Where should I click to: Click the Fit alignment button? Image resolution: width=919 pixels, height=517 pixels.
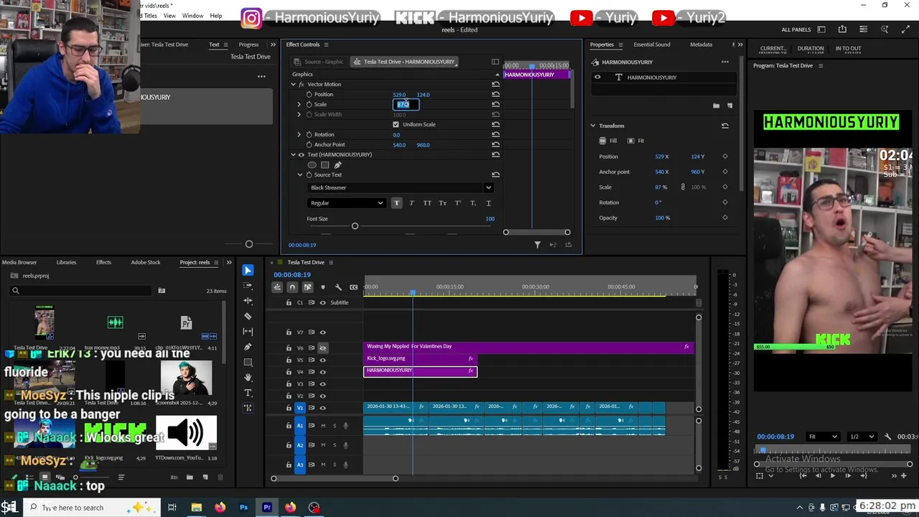[636, 141]
